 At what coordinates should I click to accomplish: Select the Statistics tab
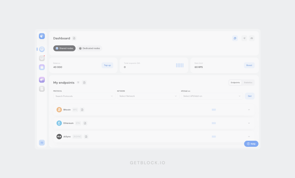point(248,82)
